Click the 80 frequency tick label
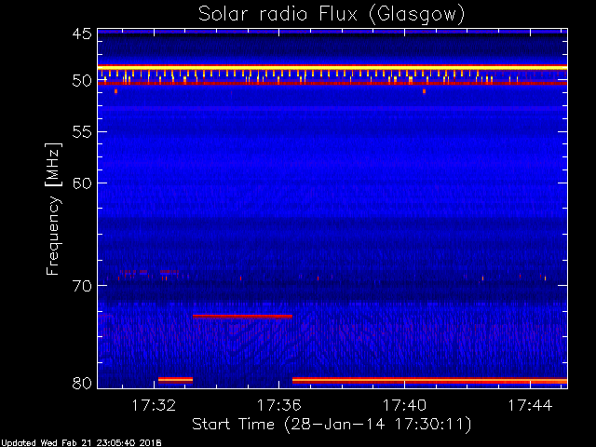Viewport: 596px width, 447px height. click(x=82, y=383)
